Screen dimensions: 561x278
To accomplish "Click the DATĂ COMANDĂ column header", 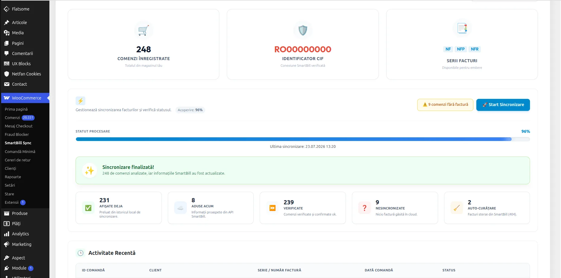I will (x=379, y=270).
